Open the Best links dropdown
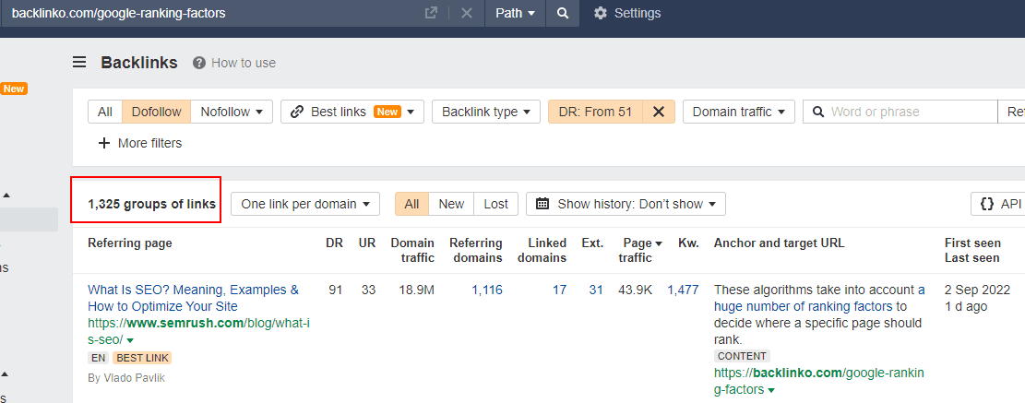Viewport: 1025px width, 403px height. click(x=352, y=112)
